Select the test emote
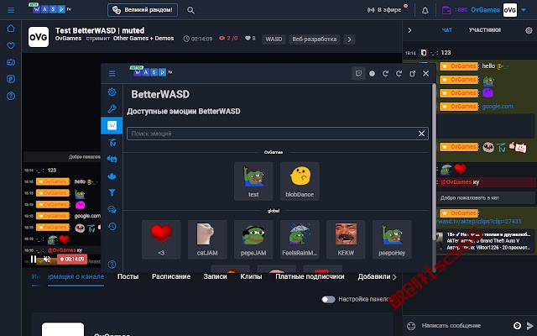This screenshot has width=537, height=336. click(x=253, y=181)
